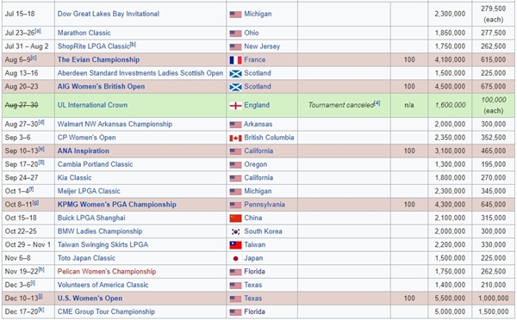Image resolution: width=517 pixels, height=320 pixels.
Task: Click the England flag icon
Action: pos(235,106)
